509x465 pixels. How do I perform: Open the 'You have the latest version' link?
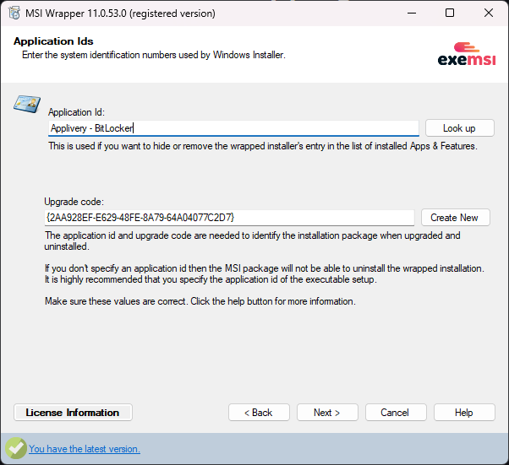coord(85,449)
